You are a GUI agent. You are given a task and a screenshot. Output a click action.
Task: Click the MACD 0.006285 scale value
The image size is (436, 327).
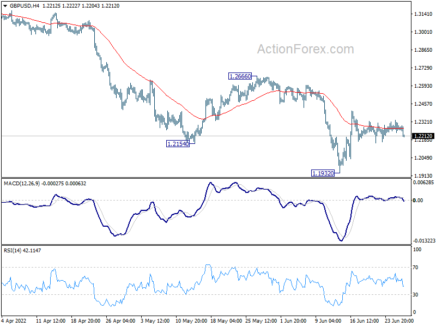[x=423, y=183]
